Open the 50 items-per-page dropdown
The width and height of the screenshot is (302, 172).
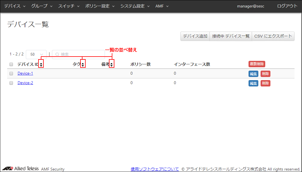pos(36,54)
